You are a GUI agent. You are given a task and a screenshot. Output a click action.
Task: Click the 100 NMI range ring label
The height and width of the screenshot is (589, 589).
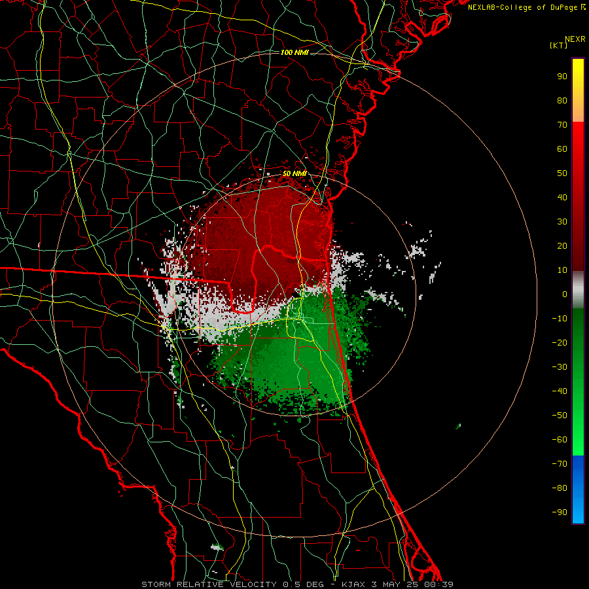tap(294, 52)
